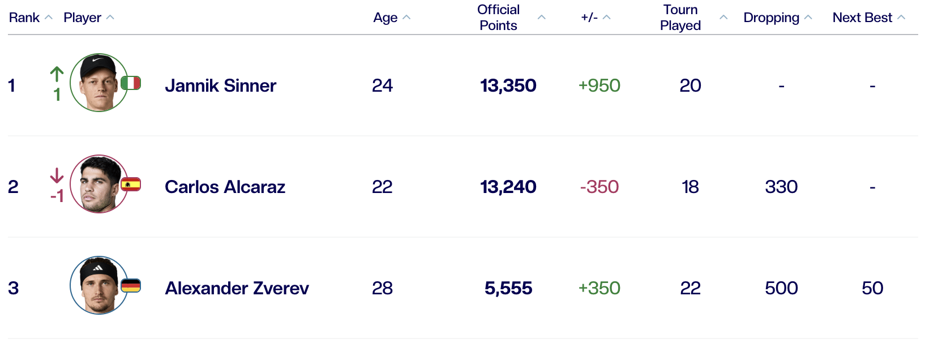Click Carlos Alcaraz's Spanish flag icon
The image size is (925, 343).
131,185
